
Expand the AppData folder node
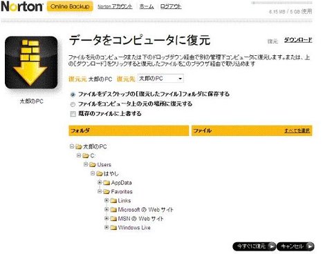pyautogui.click(x=100, y=182)
